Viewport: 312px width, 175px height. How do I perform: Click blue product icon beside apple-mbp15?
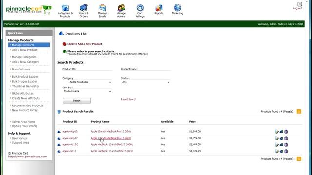pyautogui.click(x=59, y=132)
